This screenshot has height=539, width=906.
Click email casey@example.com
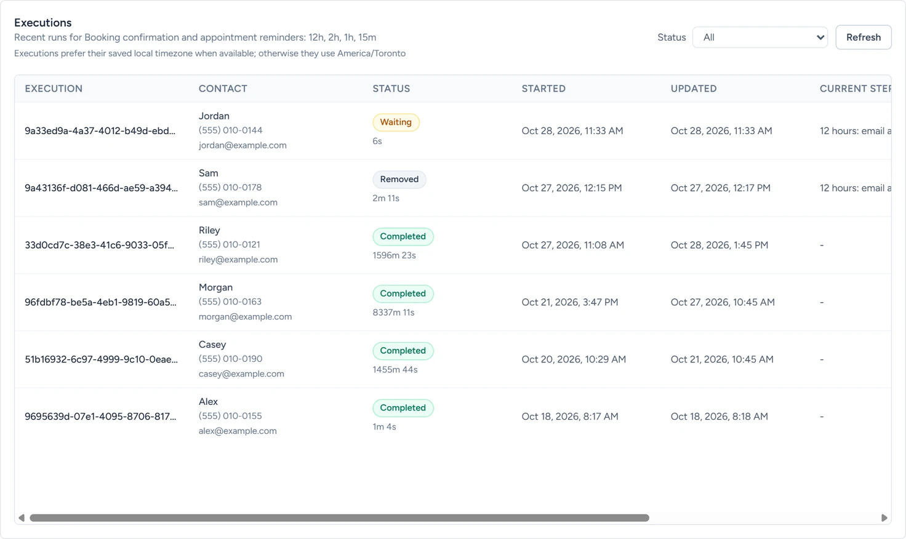pyautogui.click(x=241, y=375)
